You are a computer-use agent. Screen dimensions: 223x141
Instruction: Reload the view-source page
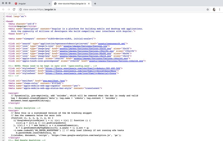tap(14, 10)
